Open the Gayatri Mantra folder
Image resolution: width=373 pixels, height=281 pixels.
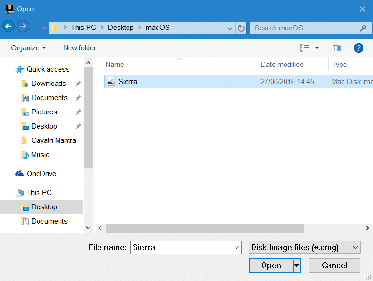click(54, 140)
